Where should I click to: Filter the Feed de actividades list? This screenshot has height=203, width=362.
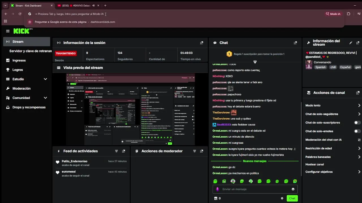coord(116,151)
